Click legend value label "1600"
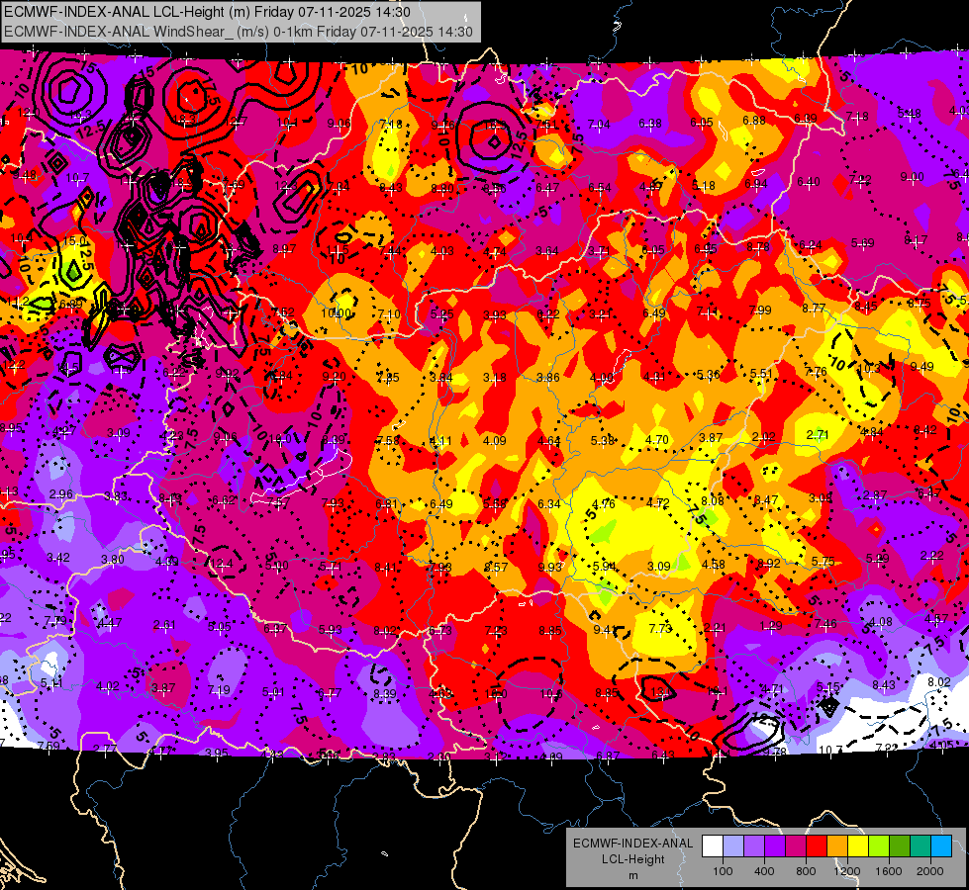Screen dimensions: 969x890 [x=888, y=871]
